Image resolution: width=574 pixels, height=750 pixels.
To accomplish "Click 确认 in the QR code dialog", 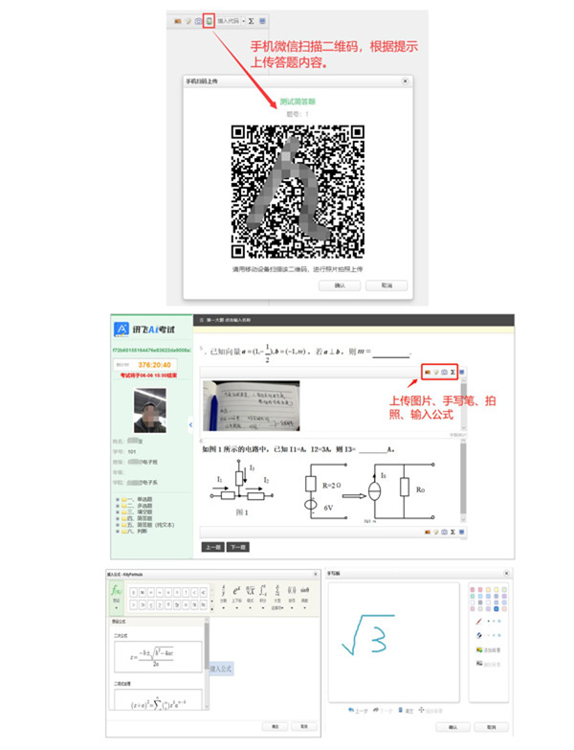I will tap(340, 285).
